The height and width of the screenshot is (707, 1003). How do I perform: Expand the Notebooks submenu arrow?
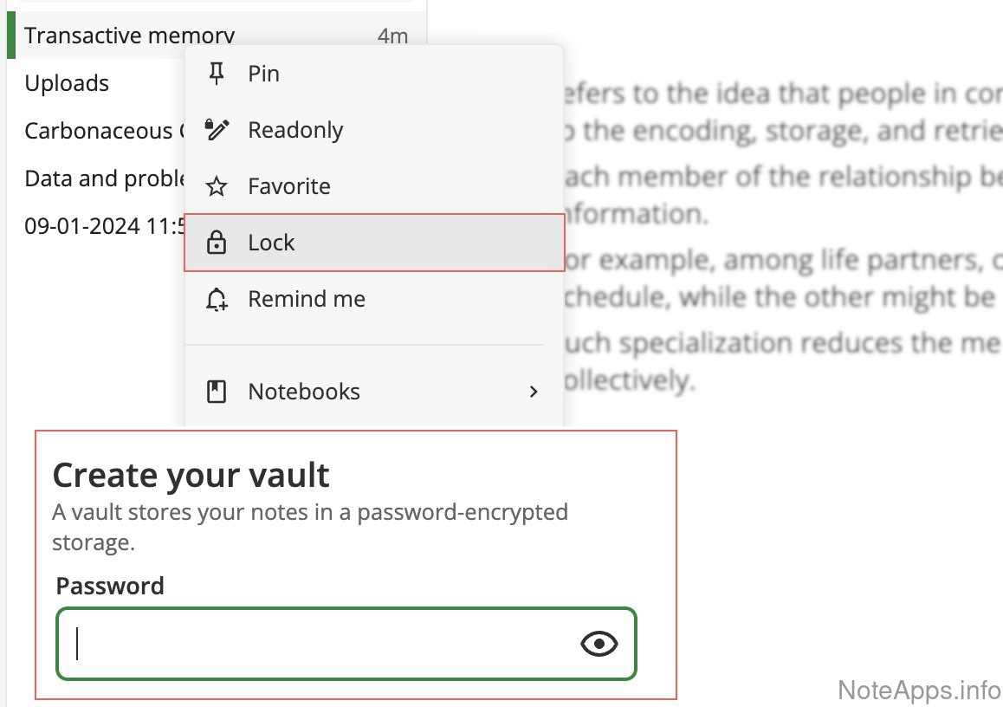pyautogui.click(x=534, y=392)
